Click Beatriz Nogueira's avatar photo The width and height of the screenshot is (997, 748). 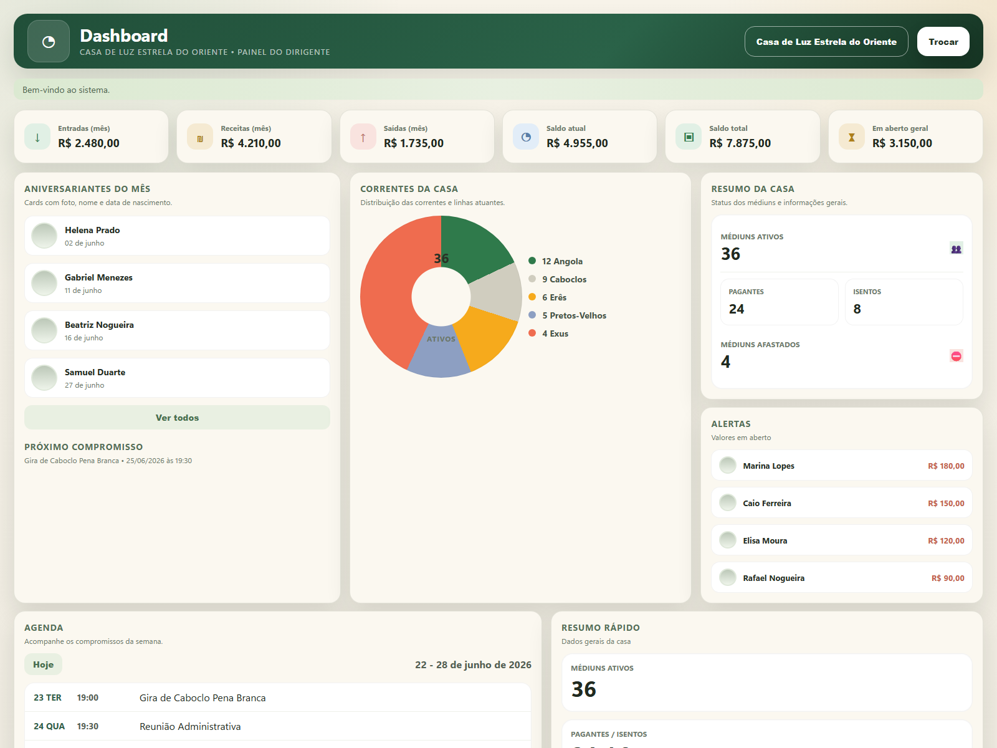pos(44,330)
